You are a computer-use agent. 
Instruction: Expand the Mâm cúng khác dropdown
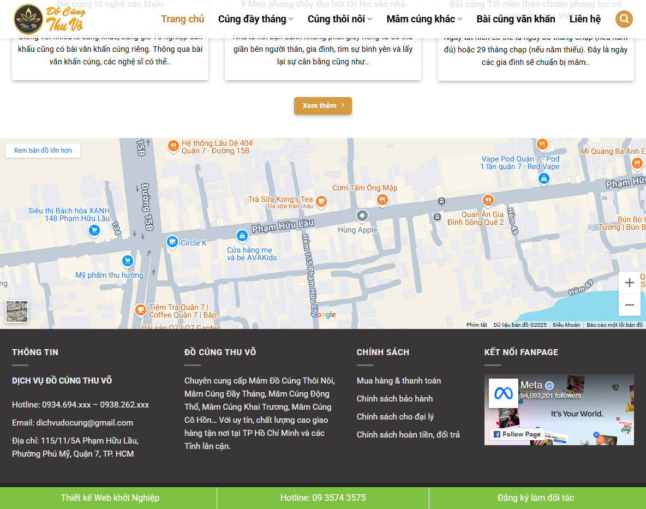[424, 18]
